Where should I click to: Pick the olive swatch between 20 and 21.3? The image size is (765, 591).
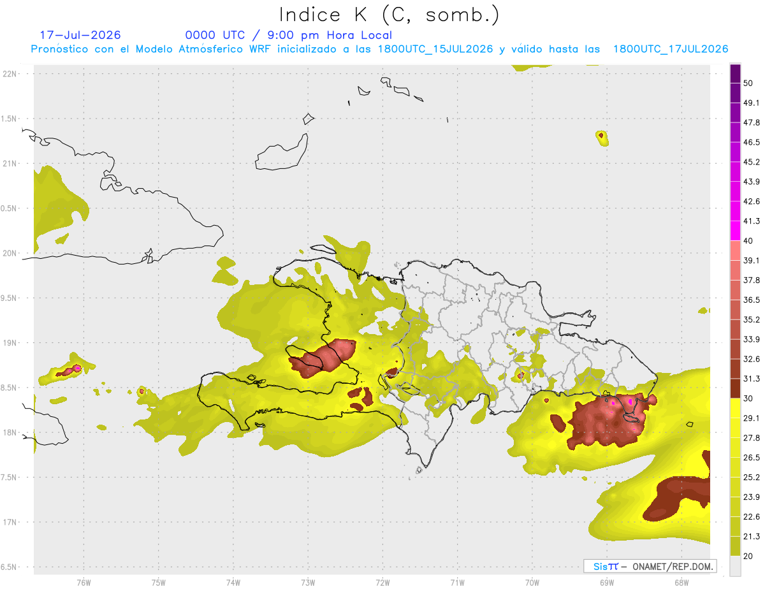[x=735, y=546]
